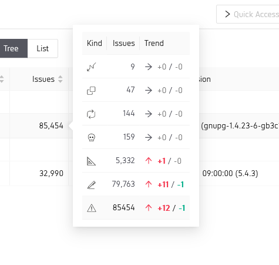The width and height of the screenshot is (279, 265).
Task: Click the issue count 159
Action: click(129, 137)
